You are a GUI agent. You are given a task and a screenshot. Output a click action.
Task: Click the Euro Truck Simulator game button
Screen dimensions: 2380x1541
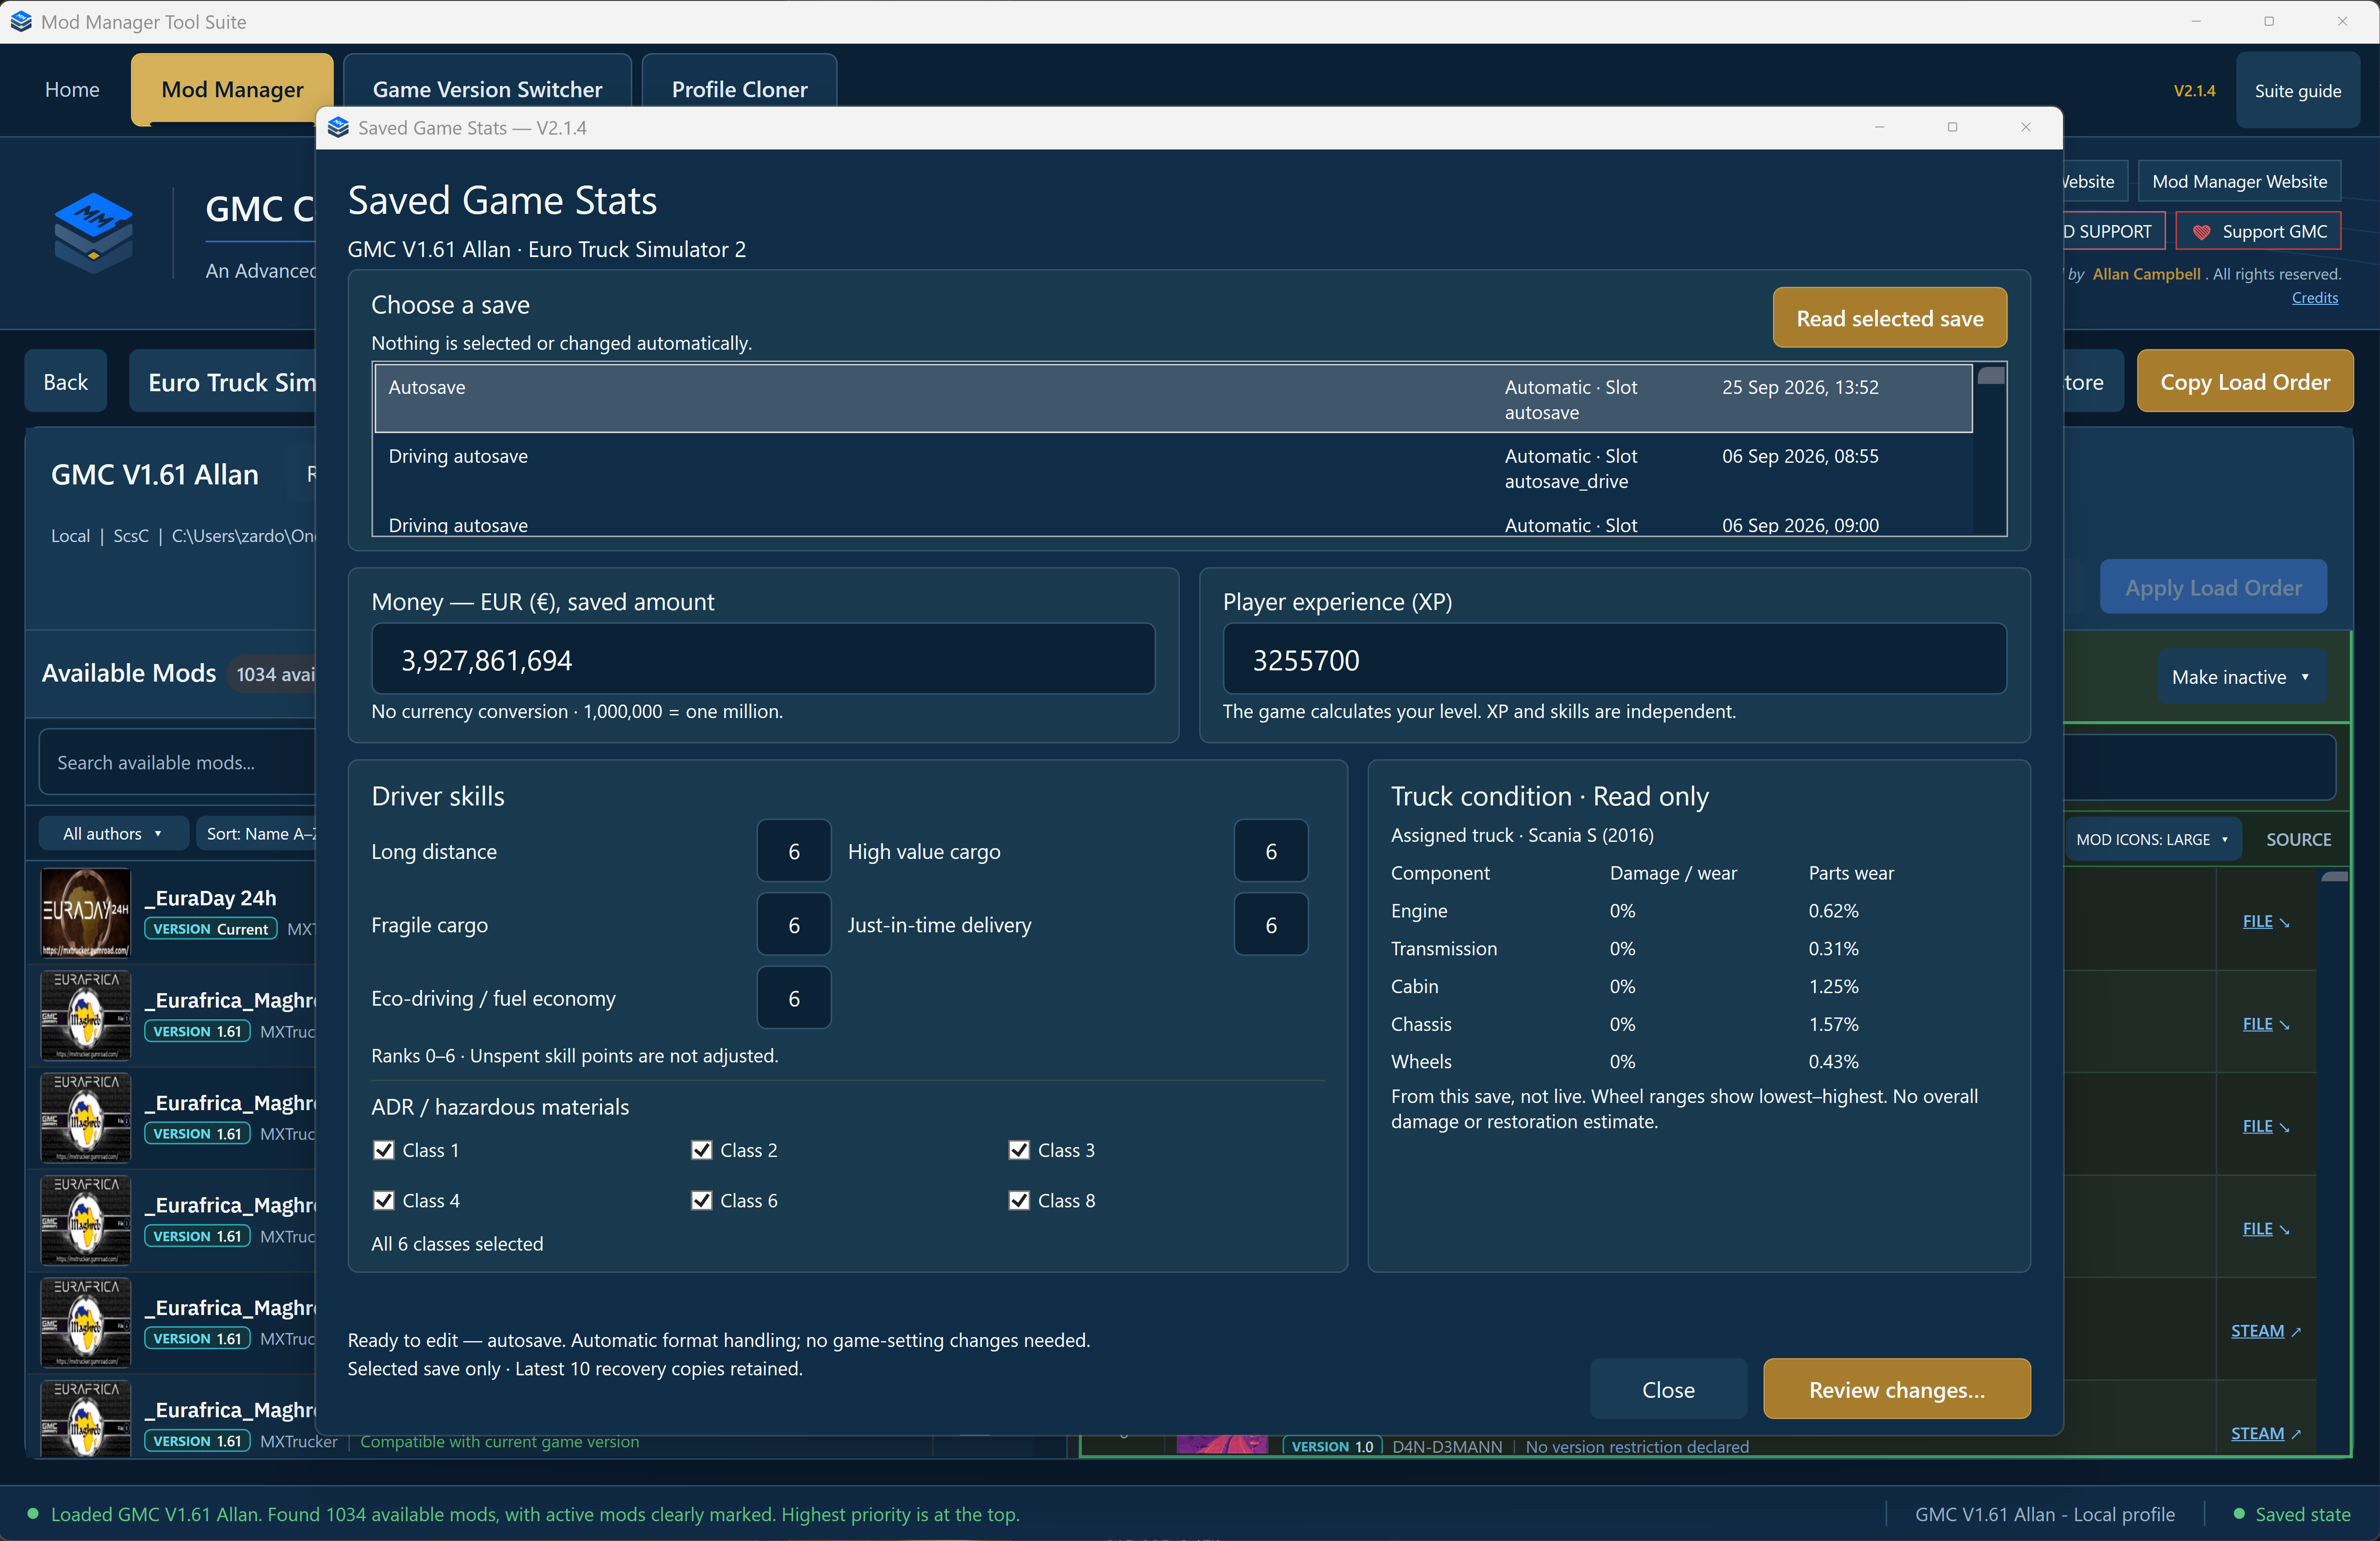pyautogui.click(x=223, y=381)
